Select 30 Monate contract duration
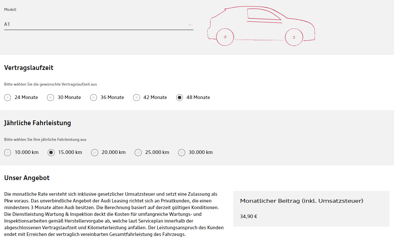The image size is (394, 242). pos(51,97)
